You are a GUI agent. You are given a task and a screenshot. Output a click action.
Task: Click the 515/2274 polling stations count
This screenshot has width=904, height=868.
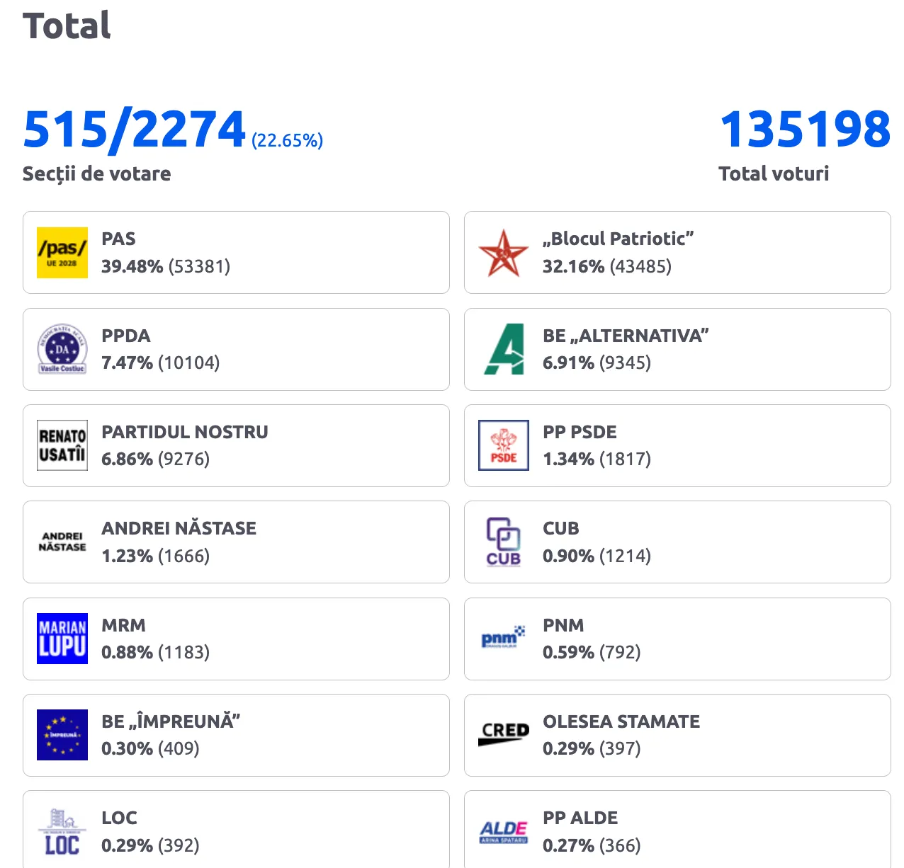click(x=135, y=130)
